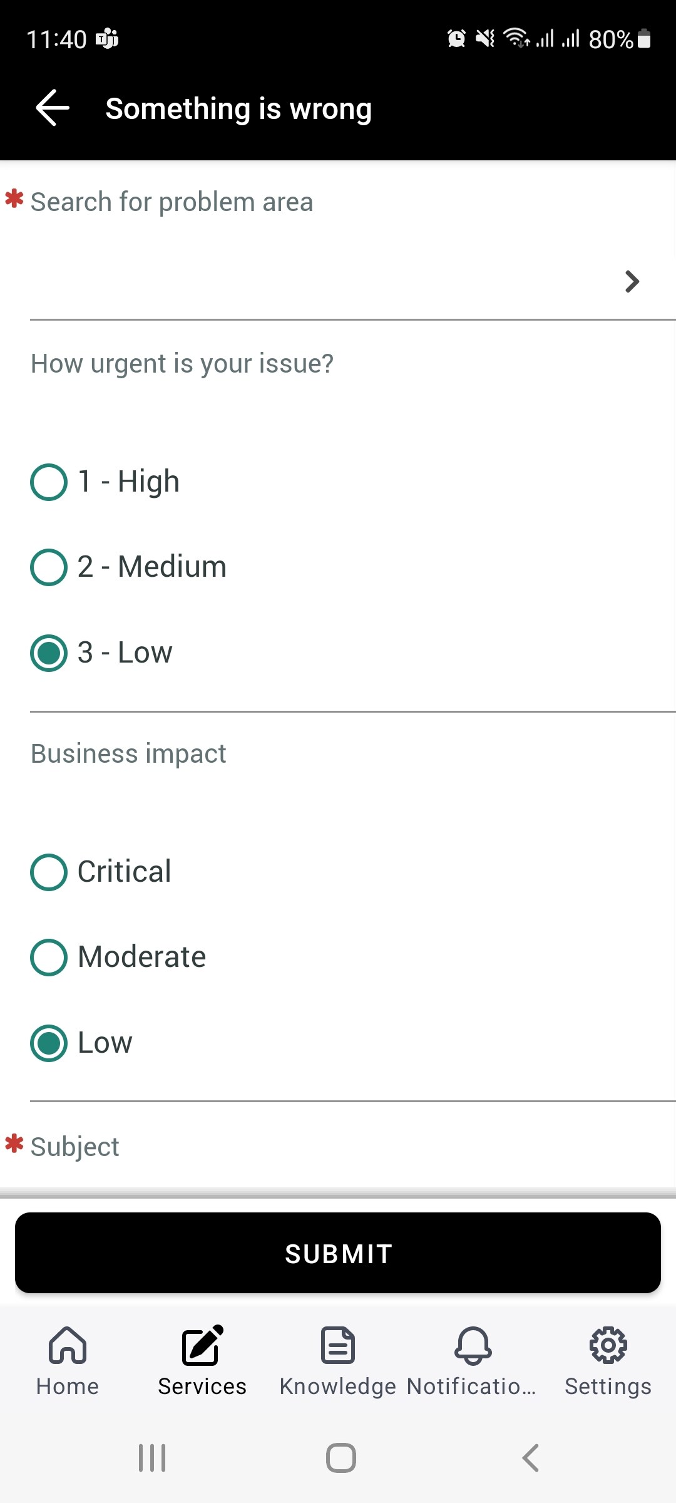Tap the Something is wrong title
The width and height of the screenshot is (676, 1503).
(x=238, y=108)
